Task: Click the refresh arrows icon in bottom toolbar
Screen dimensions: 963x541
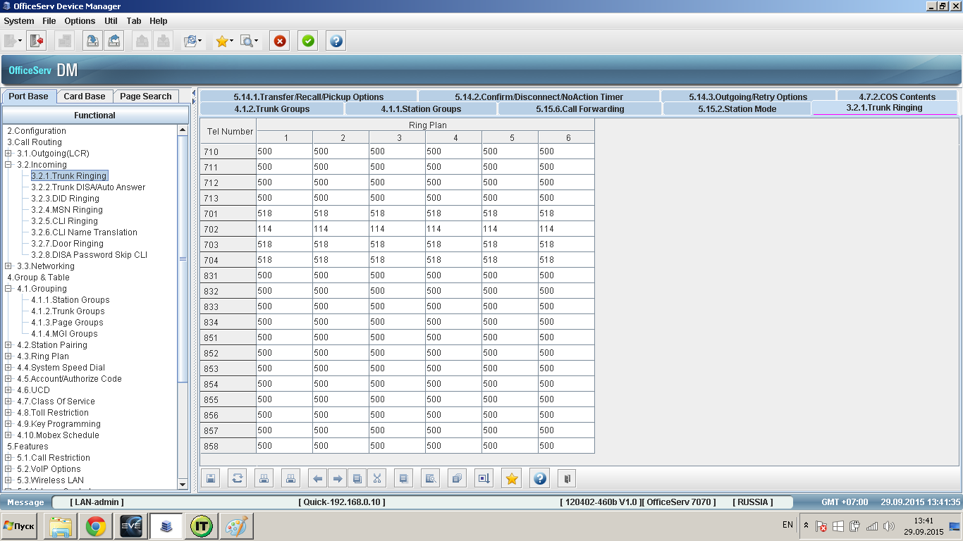Action: pos(238,478)
